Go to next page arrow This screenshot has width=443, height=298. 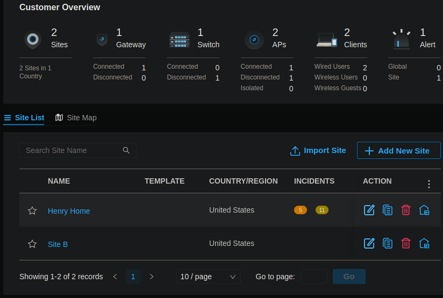(x=152, y=277)
